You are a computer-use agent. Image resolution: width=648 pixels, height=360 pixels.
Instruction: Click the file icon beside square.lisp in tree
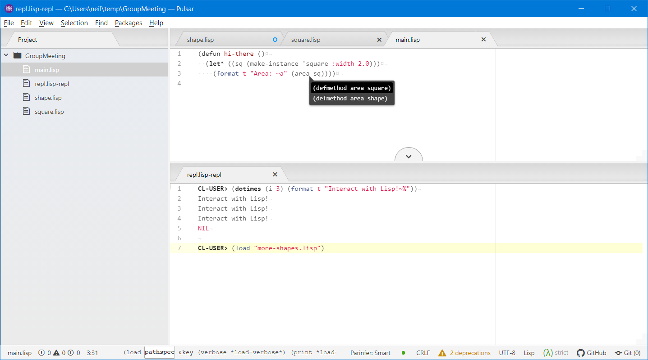(x=26, y=112)
